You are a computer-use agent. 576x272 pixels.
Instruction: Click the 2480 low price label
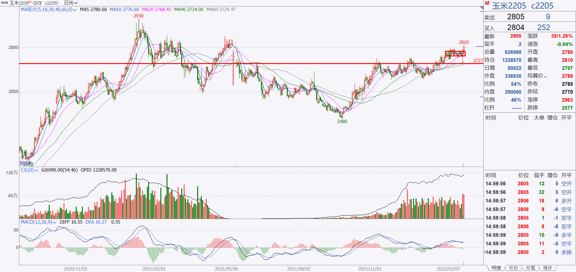[x=342, y=122]
